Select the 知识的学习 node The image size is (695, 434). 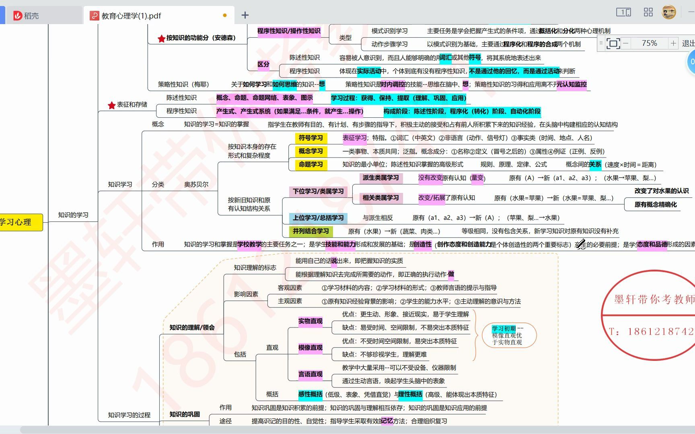73,215
